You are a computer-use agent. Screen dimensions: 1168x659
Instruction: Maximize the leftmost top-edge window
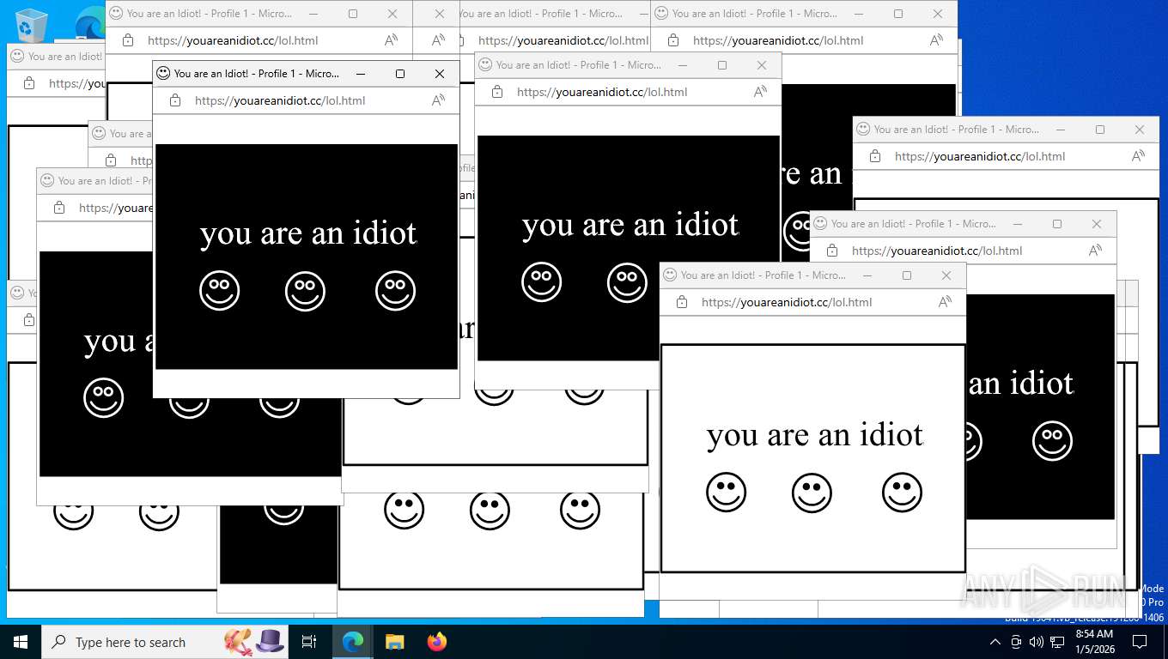pyautogui.click(x=352, y=14)
